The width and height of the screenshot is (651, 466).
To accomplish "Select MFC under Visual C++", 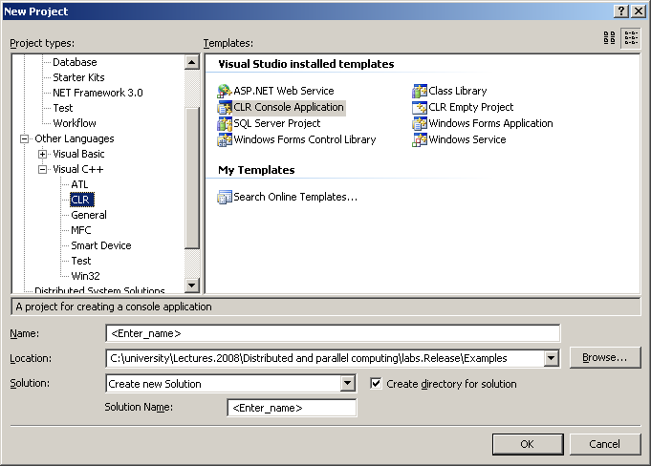I will pos(81,230).
